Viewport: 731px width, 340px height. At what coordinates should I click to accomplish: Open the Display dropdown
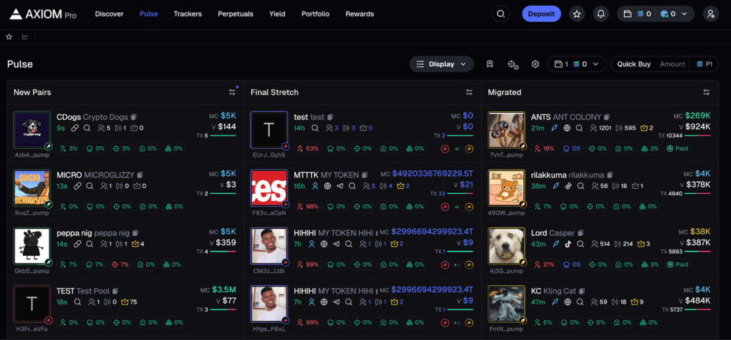(x=441, y=64)
